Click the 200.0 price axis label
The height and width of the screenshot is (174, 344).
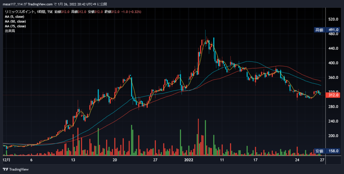tap(333, 136)
